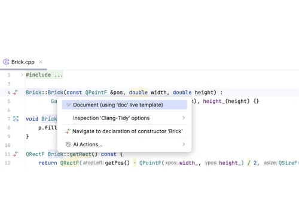Click line number 12 in the gutter
The width and height of the screenshot is (299, 224).
tap(7, 163)
